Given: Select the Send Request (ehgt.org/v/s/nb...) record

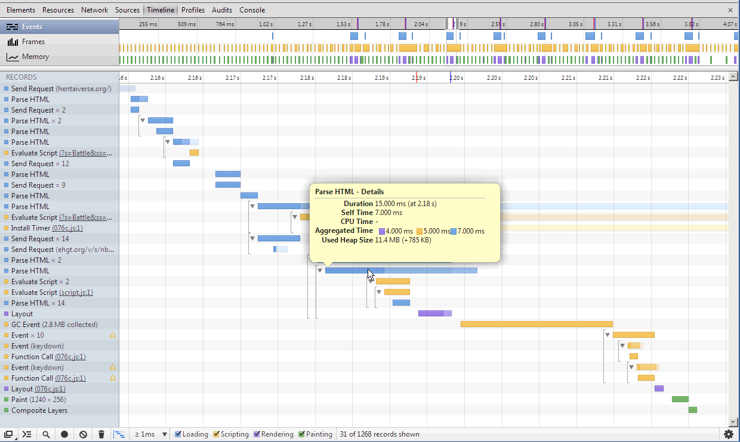Looking at the screenshot, I should click(60, 250).
